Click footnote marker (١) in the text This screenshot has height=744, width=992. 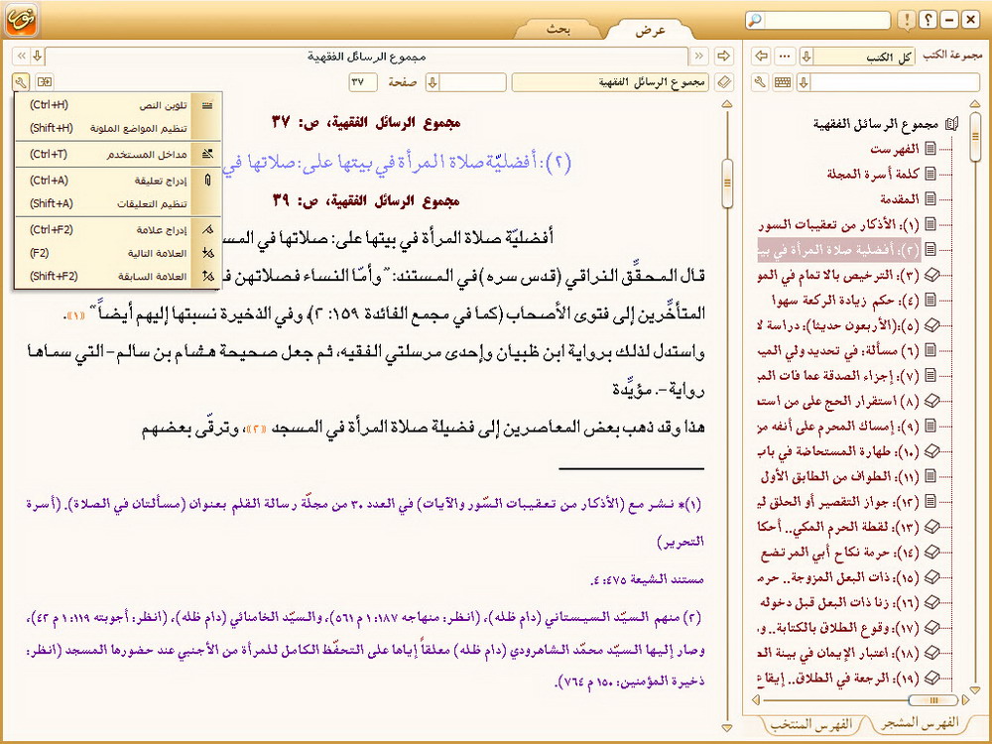point(76,315)
